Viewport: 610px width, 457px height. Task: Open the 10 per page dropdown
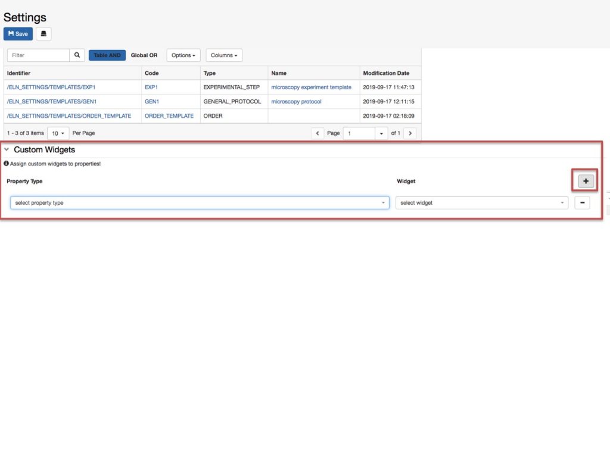click(x=58, y=133)
